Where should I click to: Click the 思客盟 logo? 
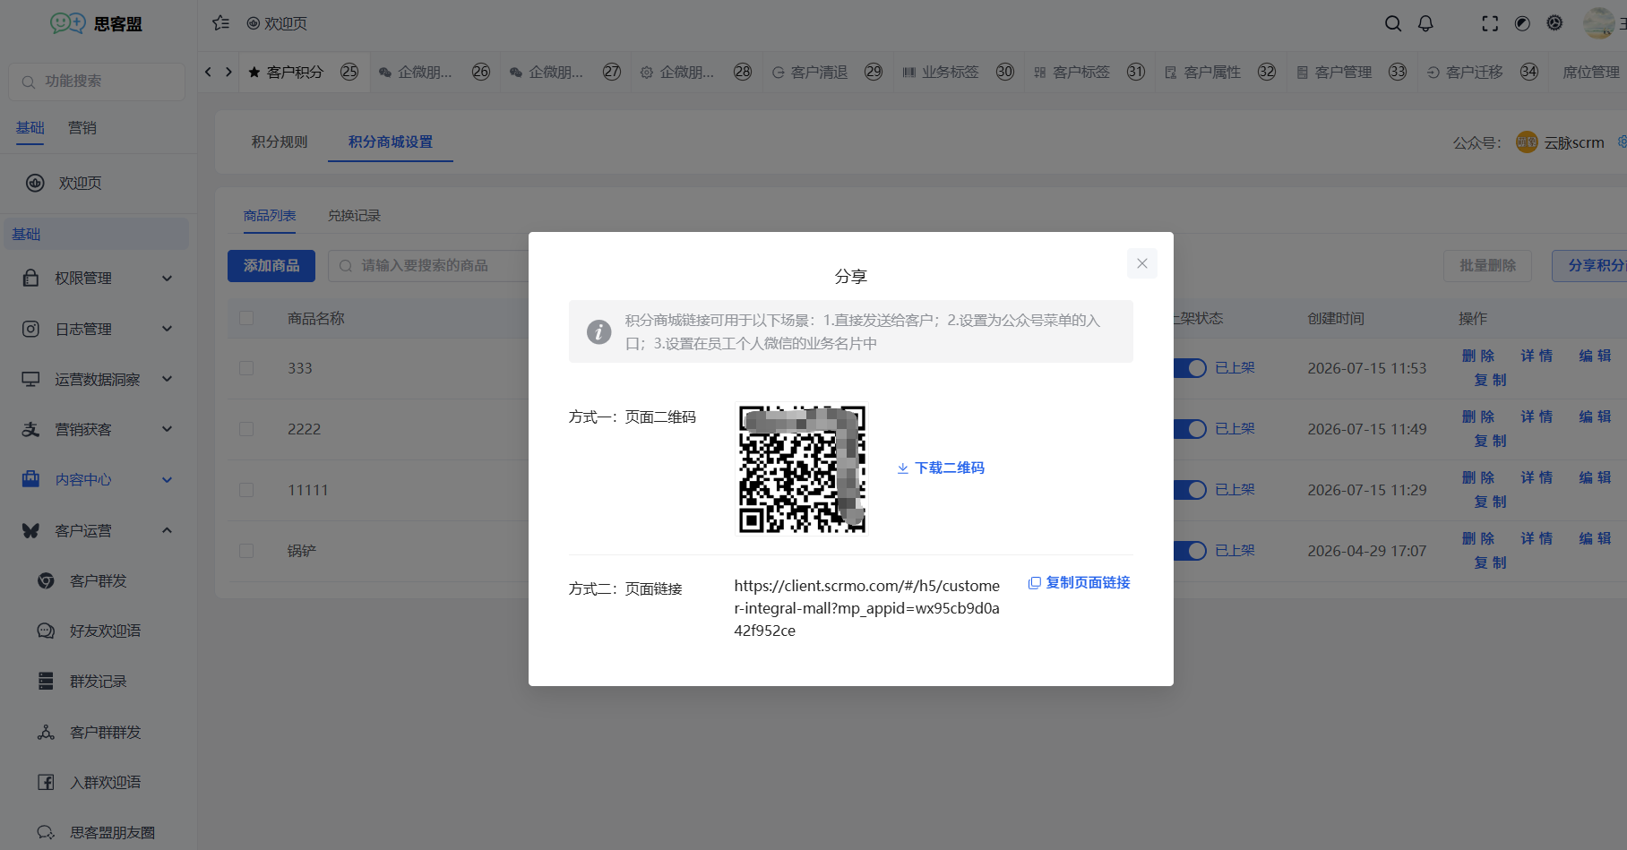pos(97,23)
